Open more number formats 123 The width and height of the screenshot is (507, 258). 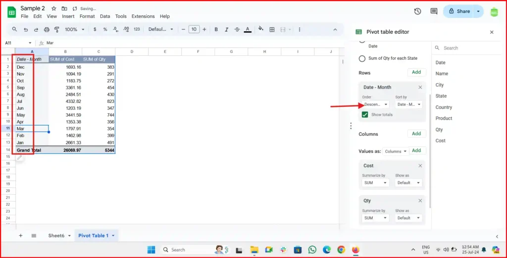[x=137, y=29]
